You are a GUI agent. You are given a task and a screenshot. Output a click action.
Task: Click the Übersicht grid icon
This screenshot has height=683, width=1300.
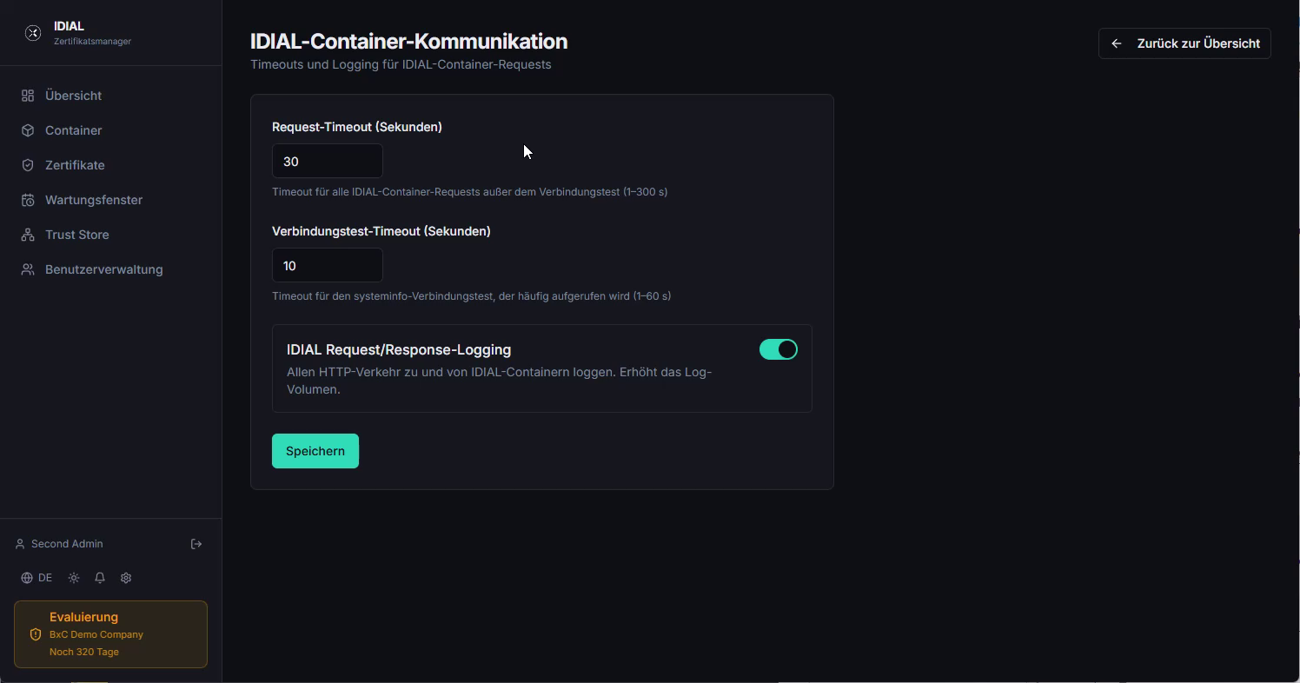pyautogui.click(x=28, y=96)
